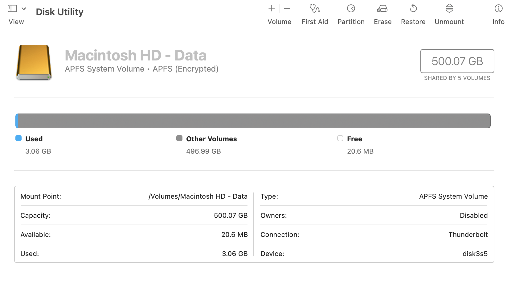
Task: Select the mount point path value
Action: pos(198,197)
